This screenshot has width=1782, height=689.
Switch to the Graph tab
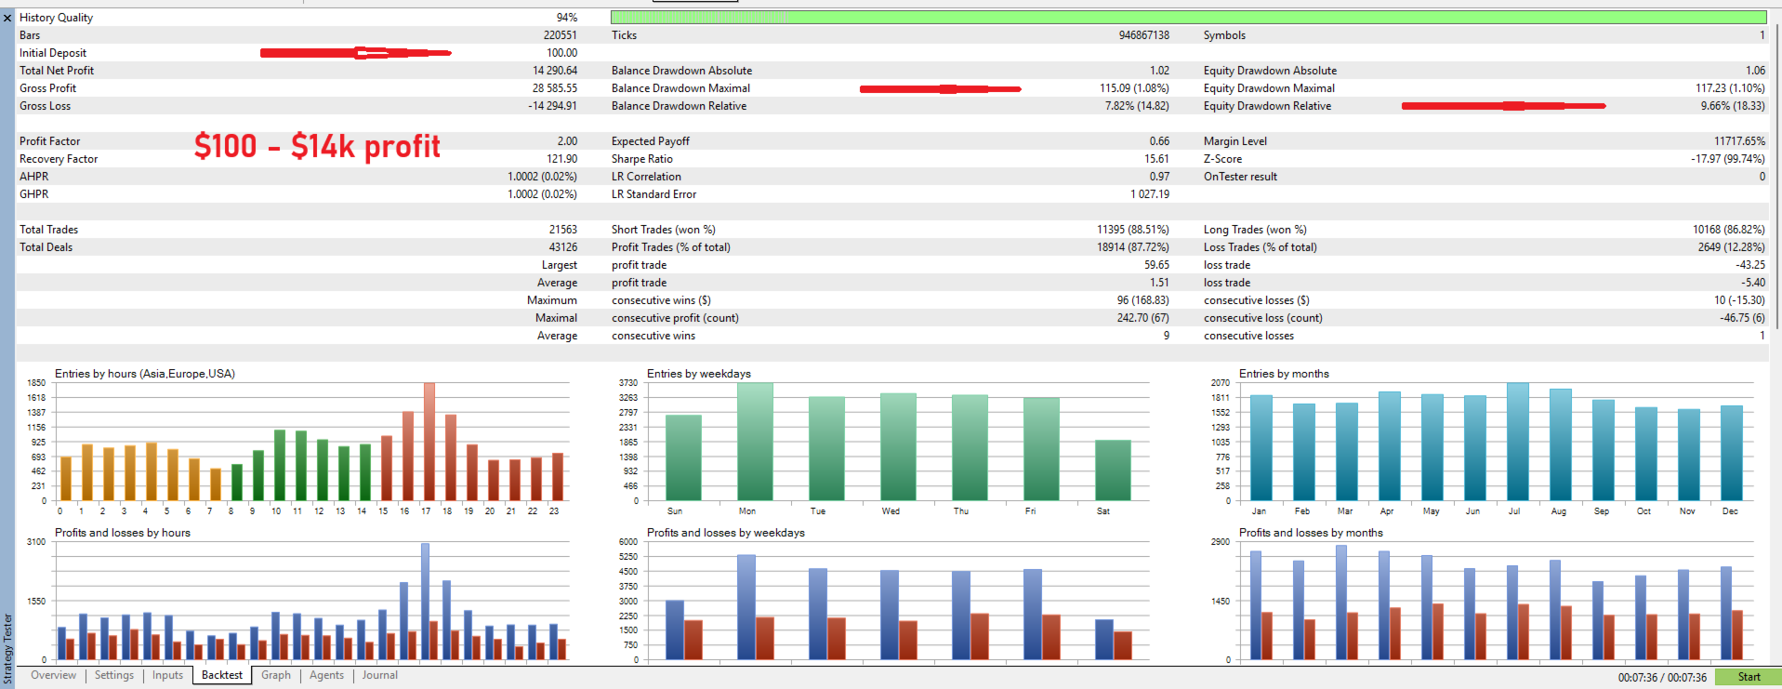[x=276, y=675]
